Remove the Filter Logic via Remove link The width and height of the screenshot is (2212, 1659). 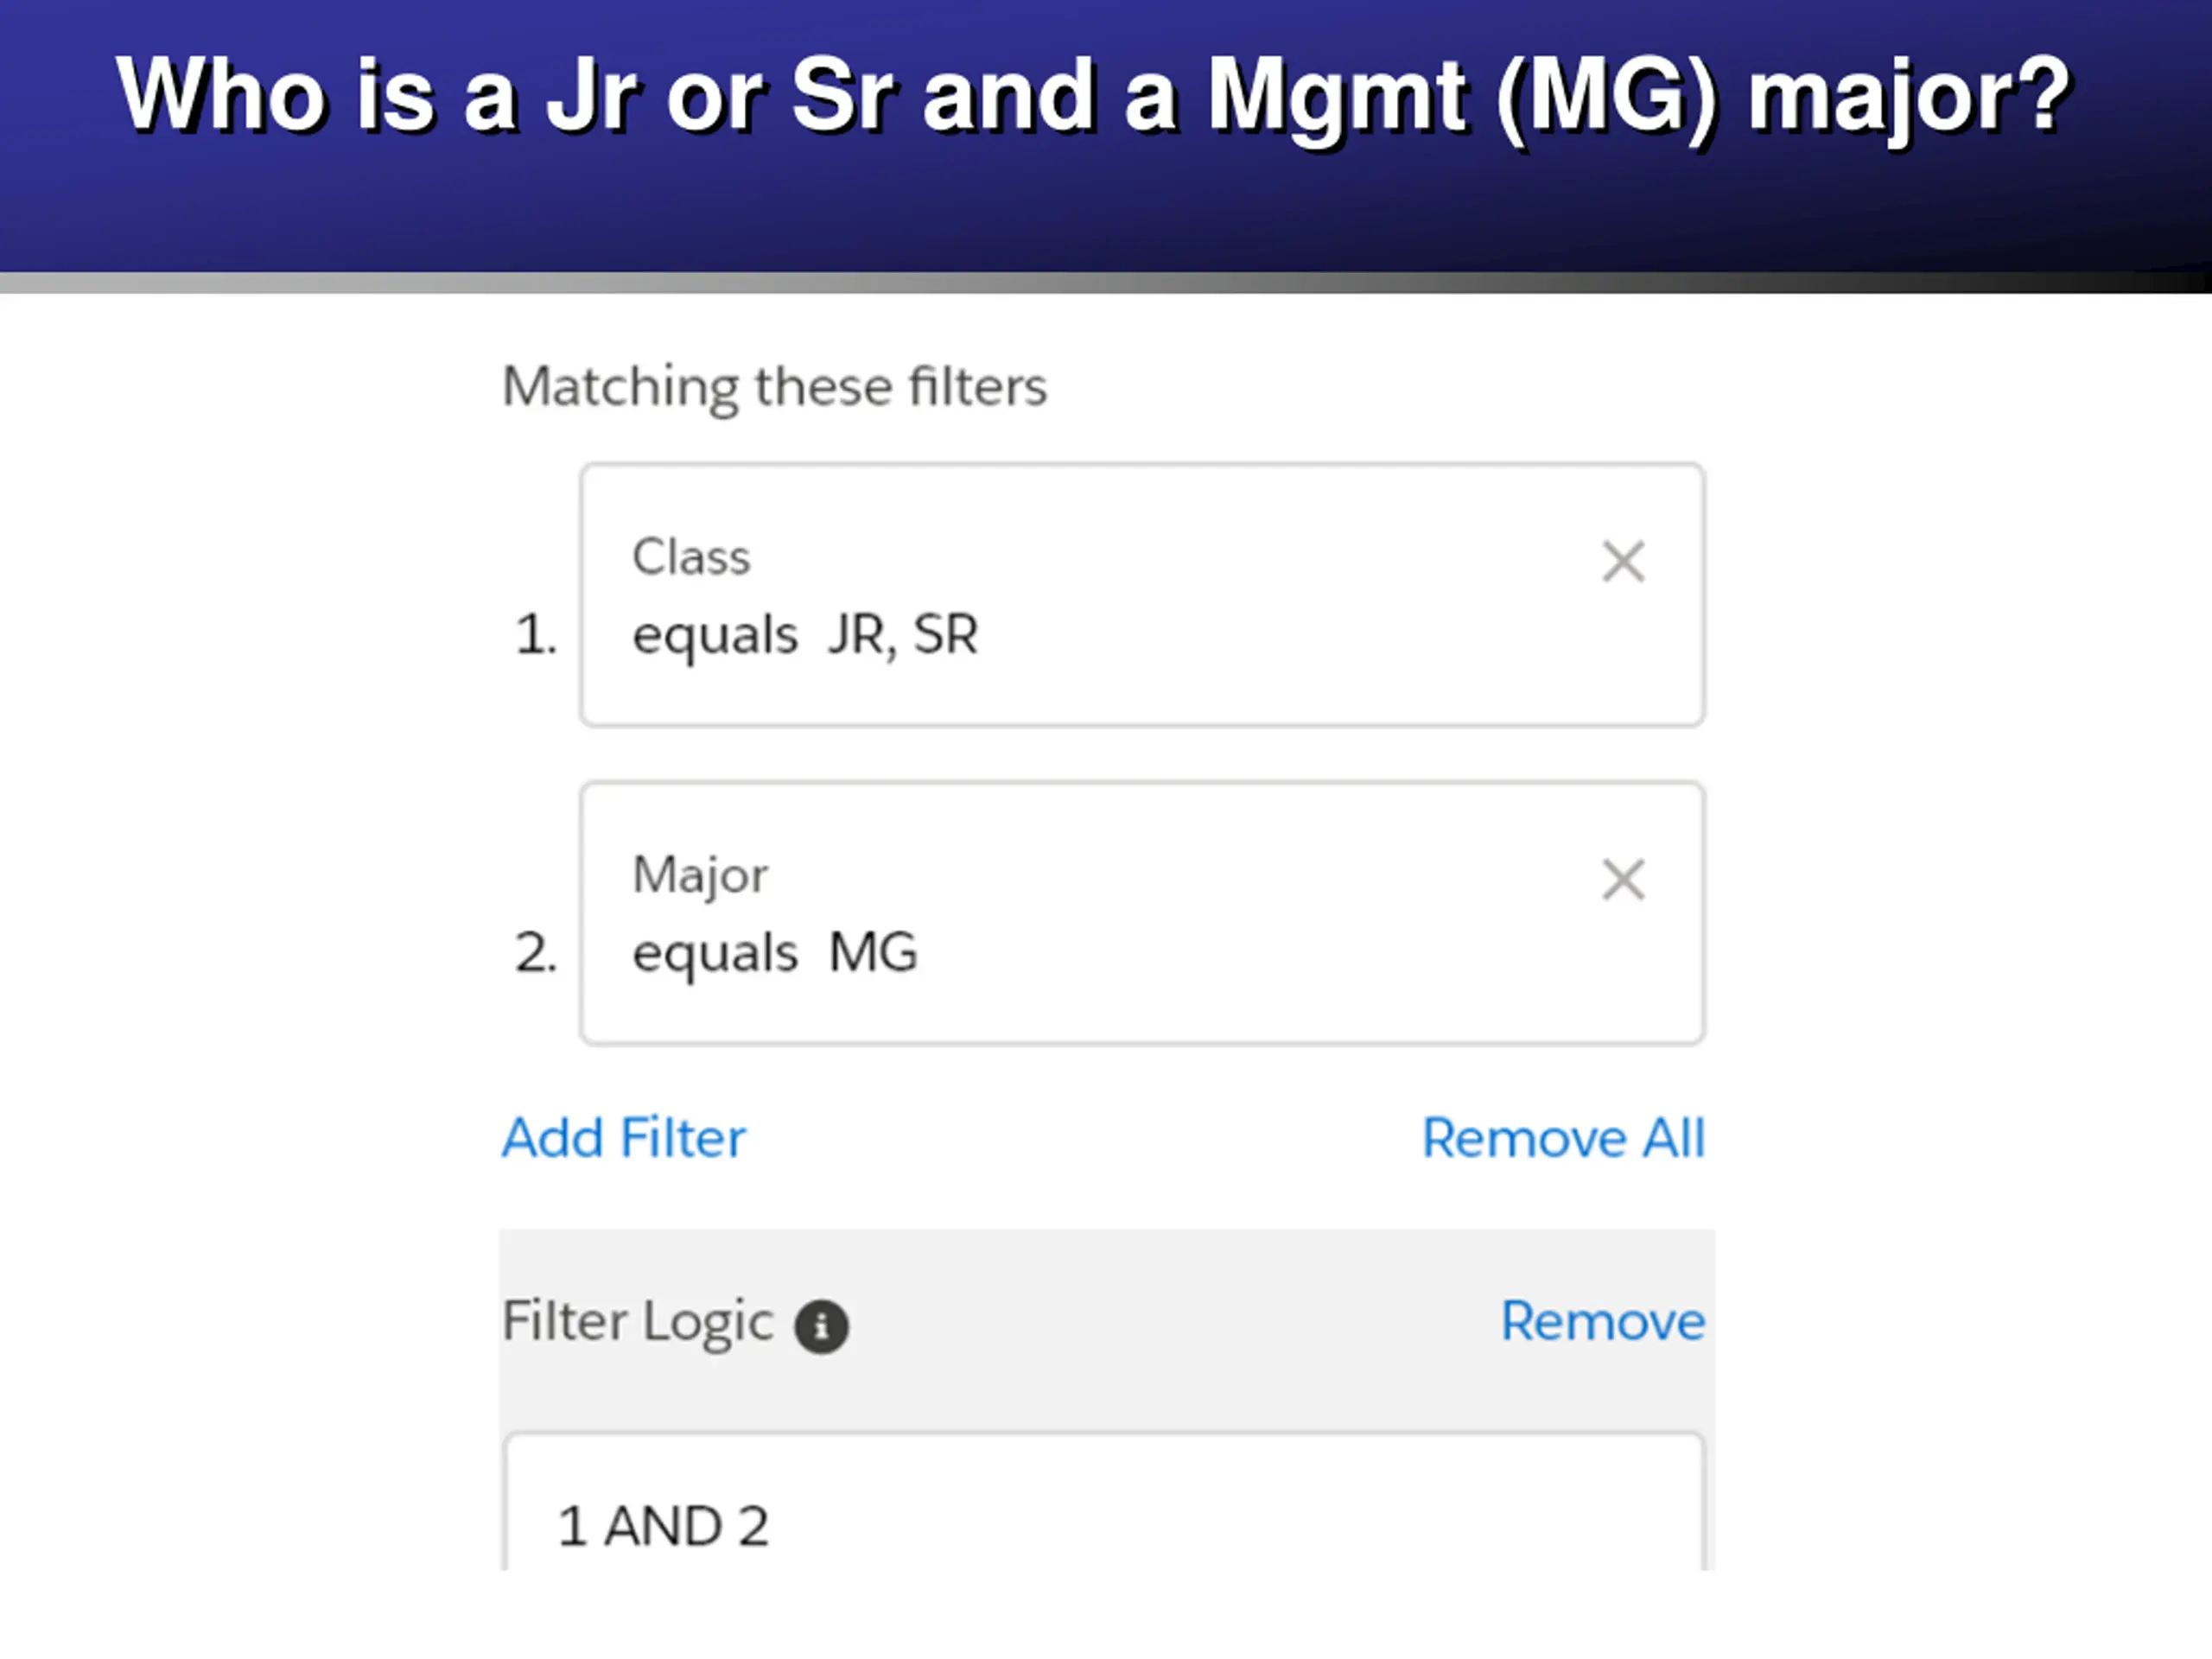pos(1603,1321)
